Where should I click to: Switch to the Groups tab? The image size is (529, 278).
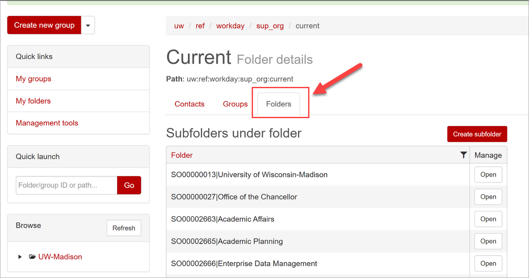[235, 104]
